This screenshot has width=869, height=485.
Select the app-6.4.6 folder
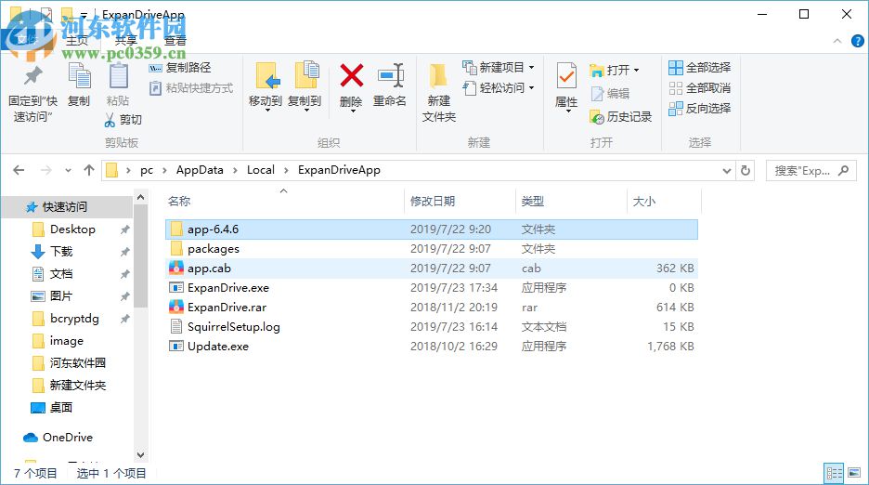click(x=431, y=229)
